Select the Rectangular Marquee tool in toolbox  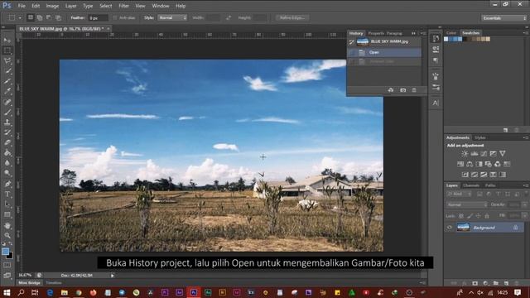click(7, 50)
